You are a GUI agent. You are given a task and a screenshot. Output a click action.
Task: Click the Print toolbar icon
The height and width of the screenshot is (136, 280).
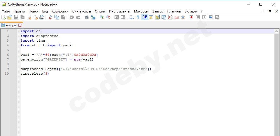pyautogui.click(x=42, y=17)
